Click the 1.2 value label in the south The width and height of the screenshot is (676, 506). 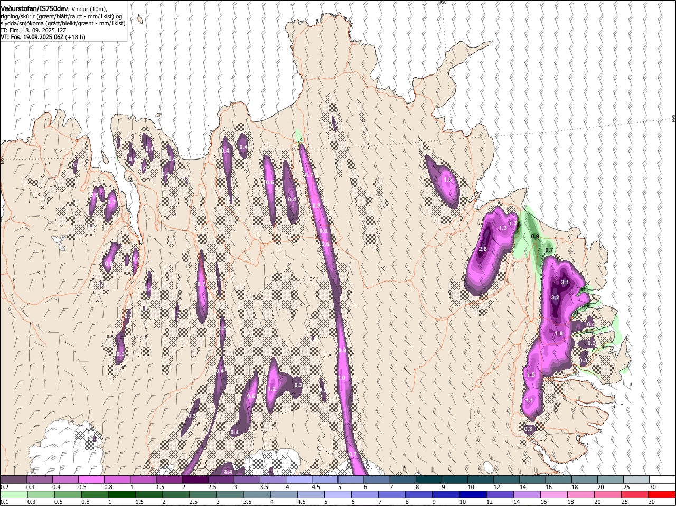click(272, 389)
